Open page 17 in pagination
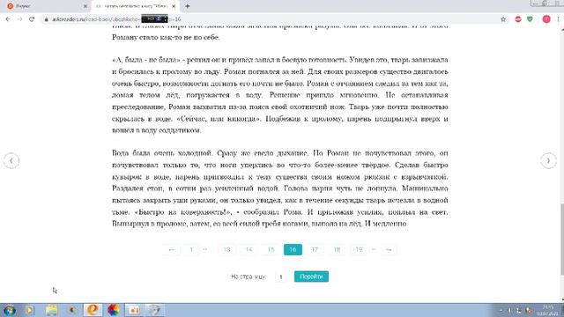This screenshot has height=317, width=564. (x=315, y=249)
